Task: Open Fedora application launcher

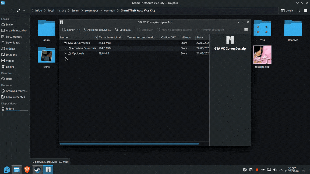Action: click(7, 170)
